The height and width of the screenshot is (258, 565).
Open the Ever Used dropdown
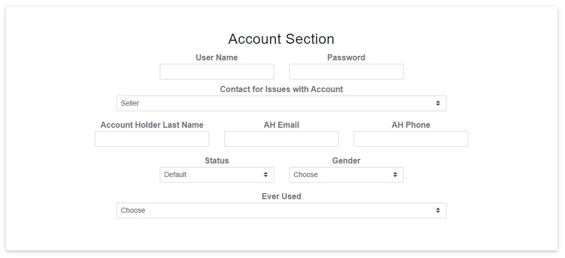click(x=281, y=210)
